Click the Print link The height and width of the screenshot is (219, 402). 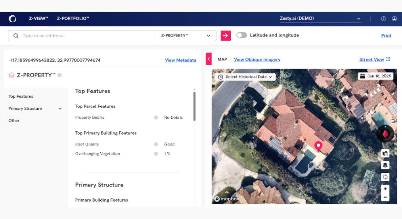tap(386, 35)
